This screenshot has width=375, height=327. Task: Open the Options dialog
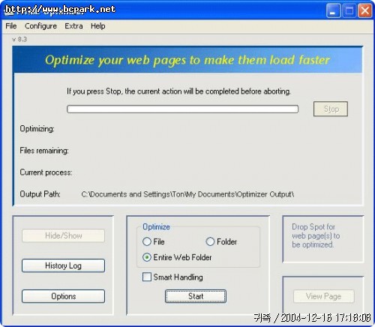click(63, 296)
